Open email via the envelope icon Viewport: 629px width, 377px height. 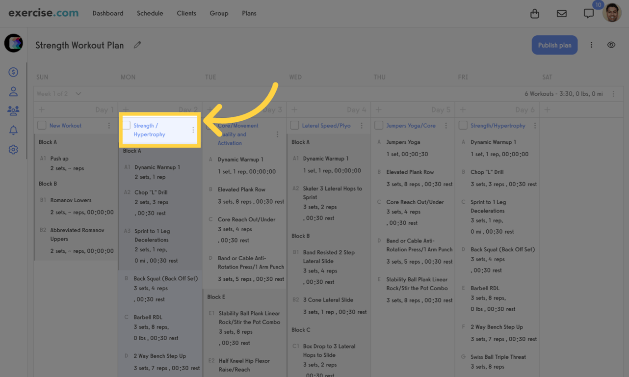[x=561, y=14]
